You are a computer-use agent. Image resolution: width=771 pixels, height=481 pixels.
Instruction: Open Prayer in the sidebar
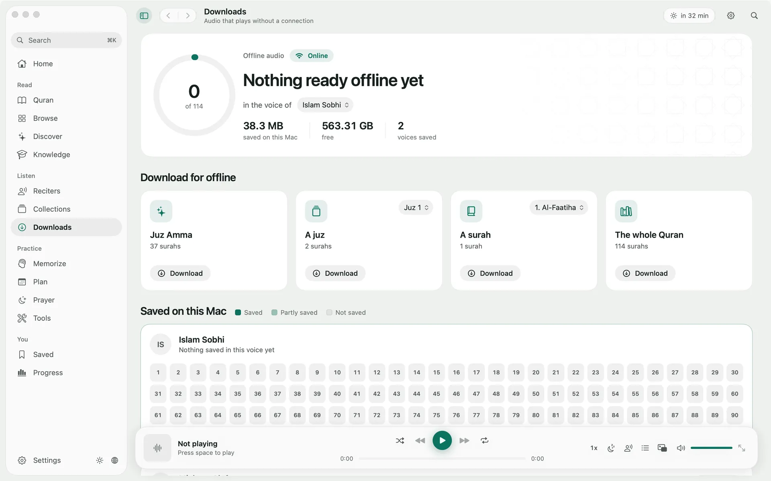pos(66,300)
